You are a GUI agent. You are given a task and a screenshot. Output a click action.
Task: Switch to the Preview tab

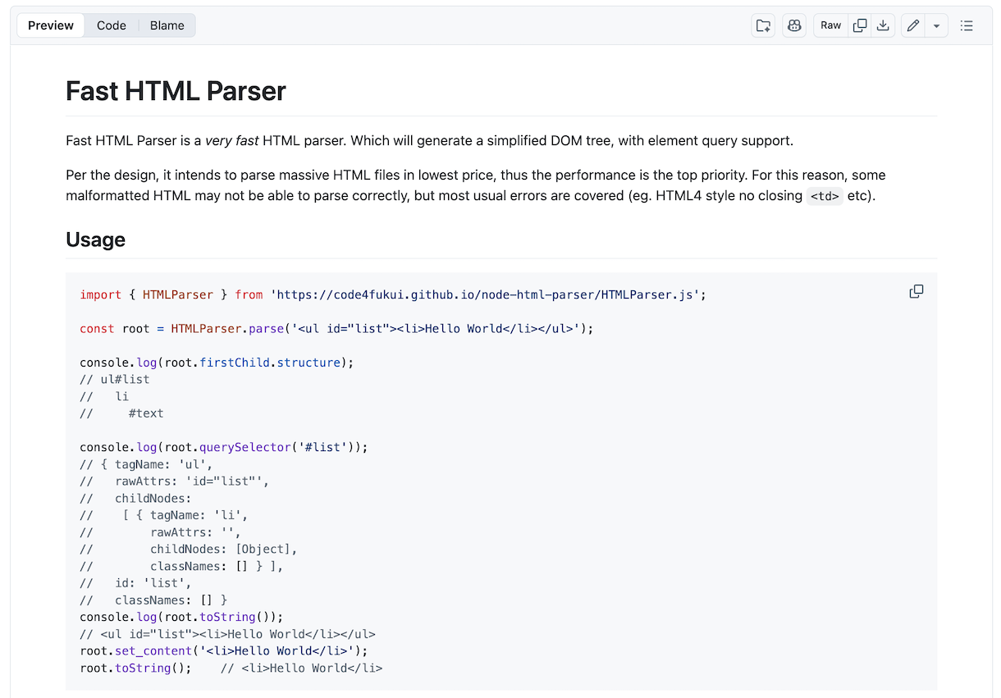51,25
